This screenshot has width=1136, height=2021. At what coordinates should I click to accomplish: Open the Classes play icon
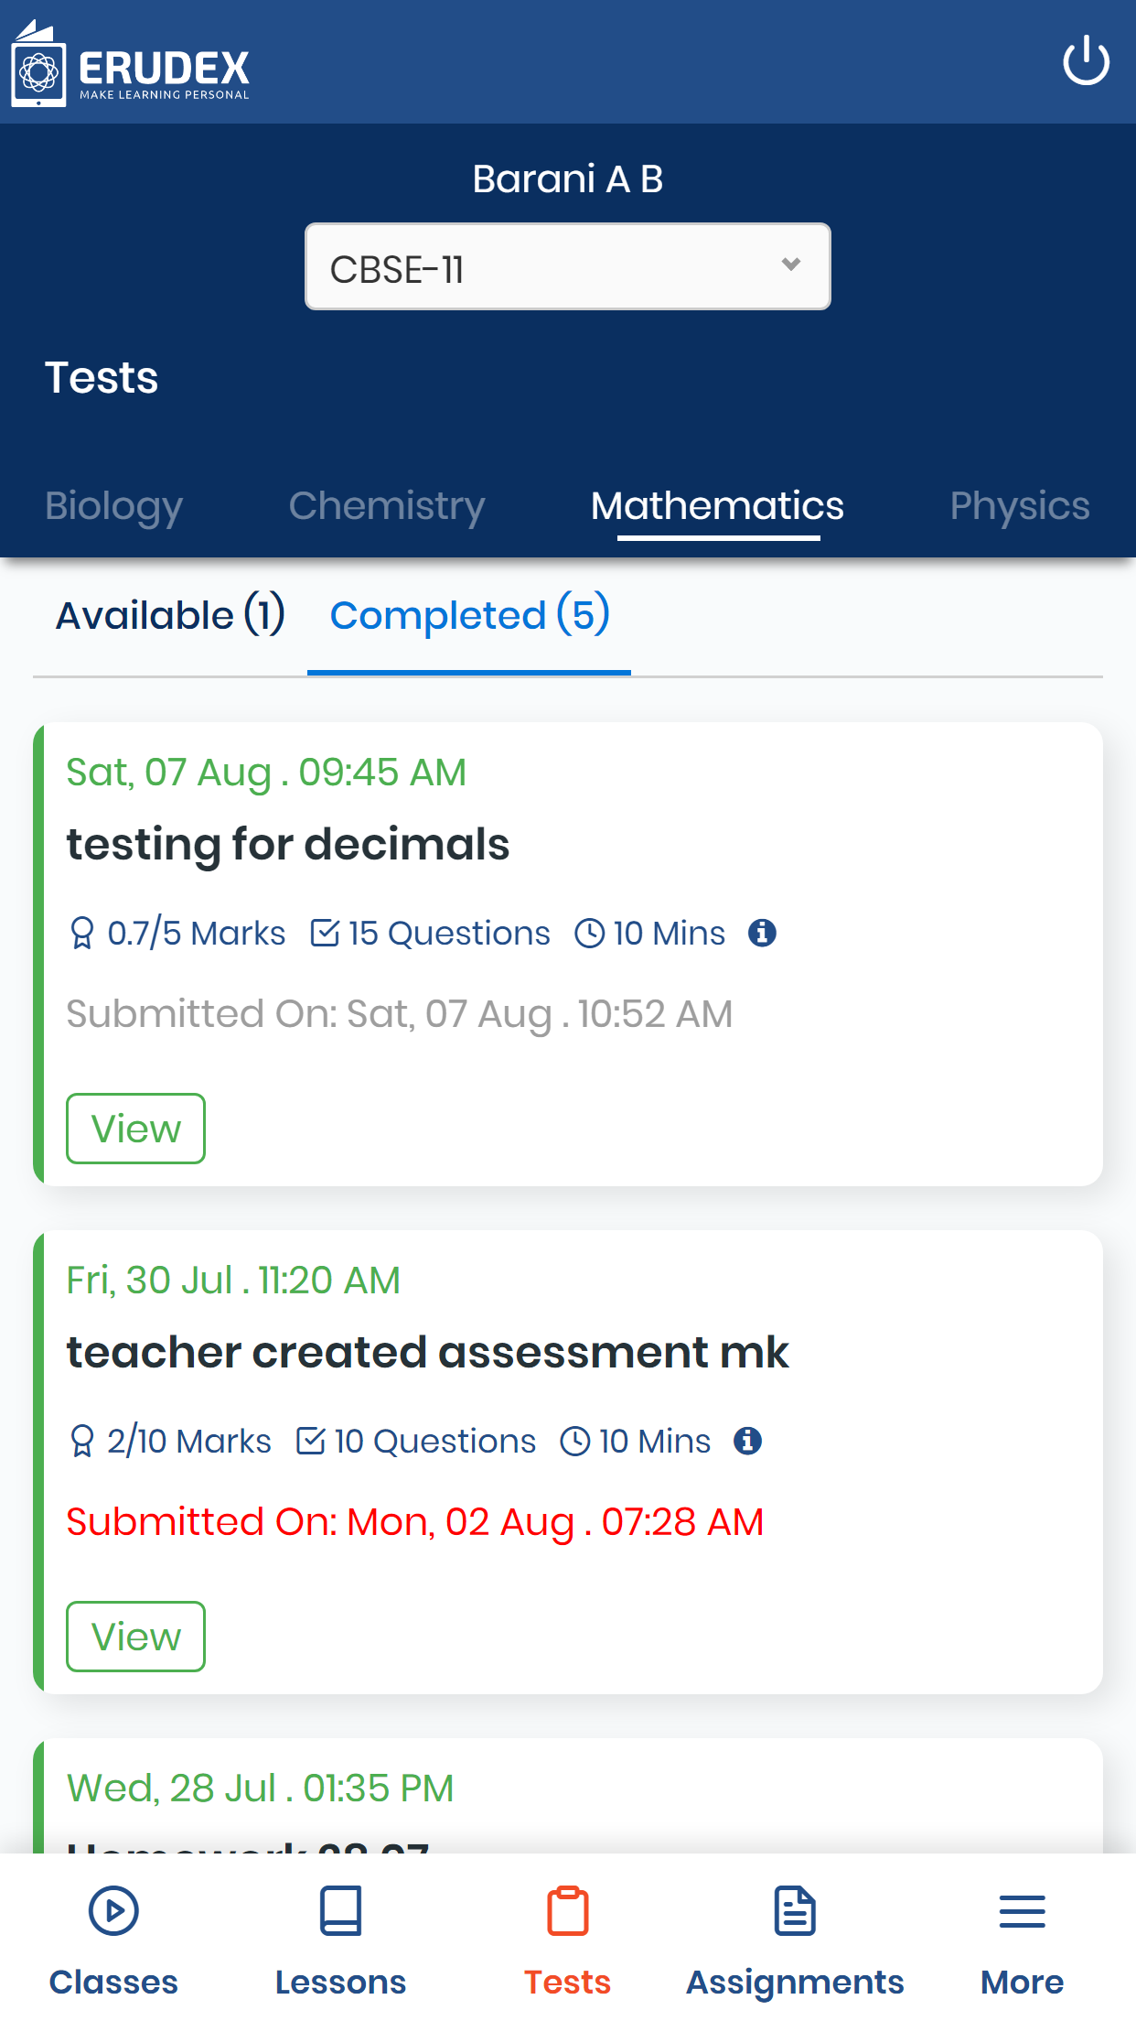(x=113, y=1911)
